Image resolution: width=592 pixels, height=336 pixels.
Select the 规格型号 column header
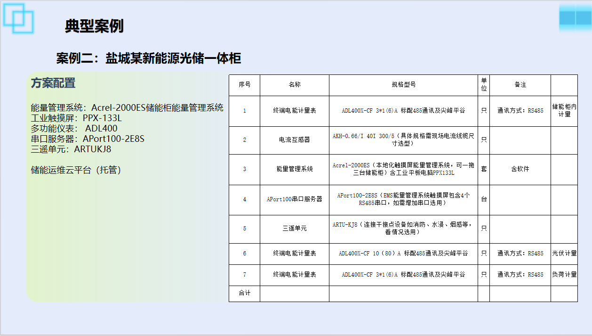click(403, 85)
